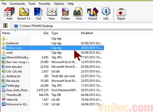Select the desktop.ini file name
Viewport: 153px width, 112px height.
coord(13,76)
